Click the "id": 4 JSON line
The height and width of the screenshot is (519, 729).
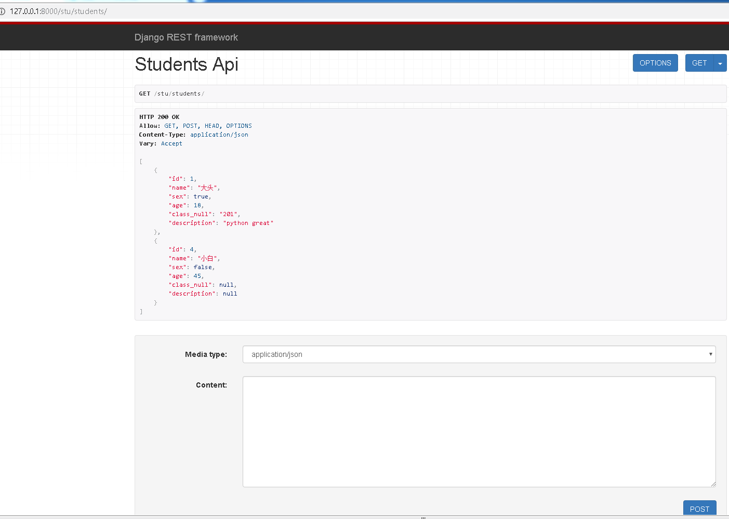click(182, 249)
